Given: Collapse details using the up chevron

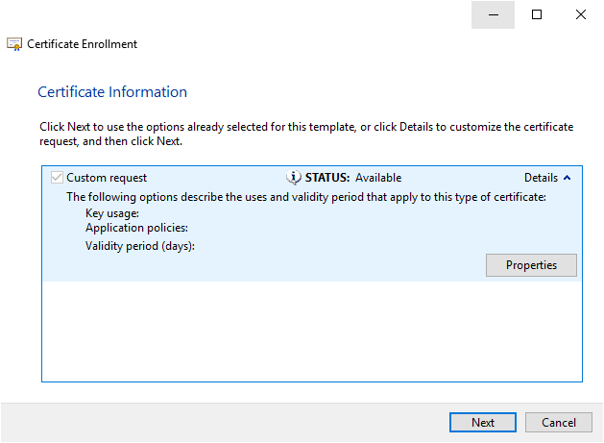Looking at the screenshot, I should (x=567, y=178).
